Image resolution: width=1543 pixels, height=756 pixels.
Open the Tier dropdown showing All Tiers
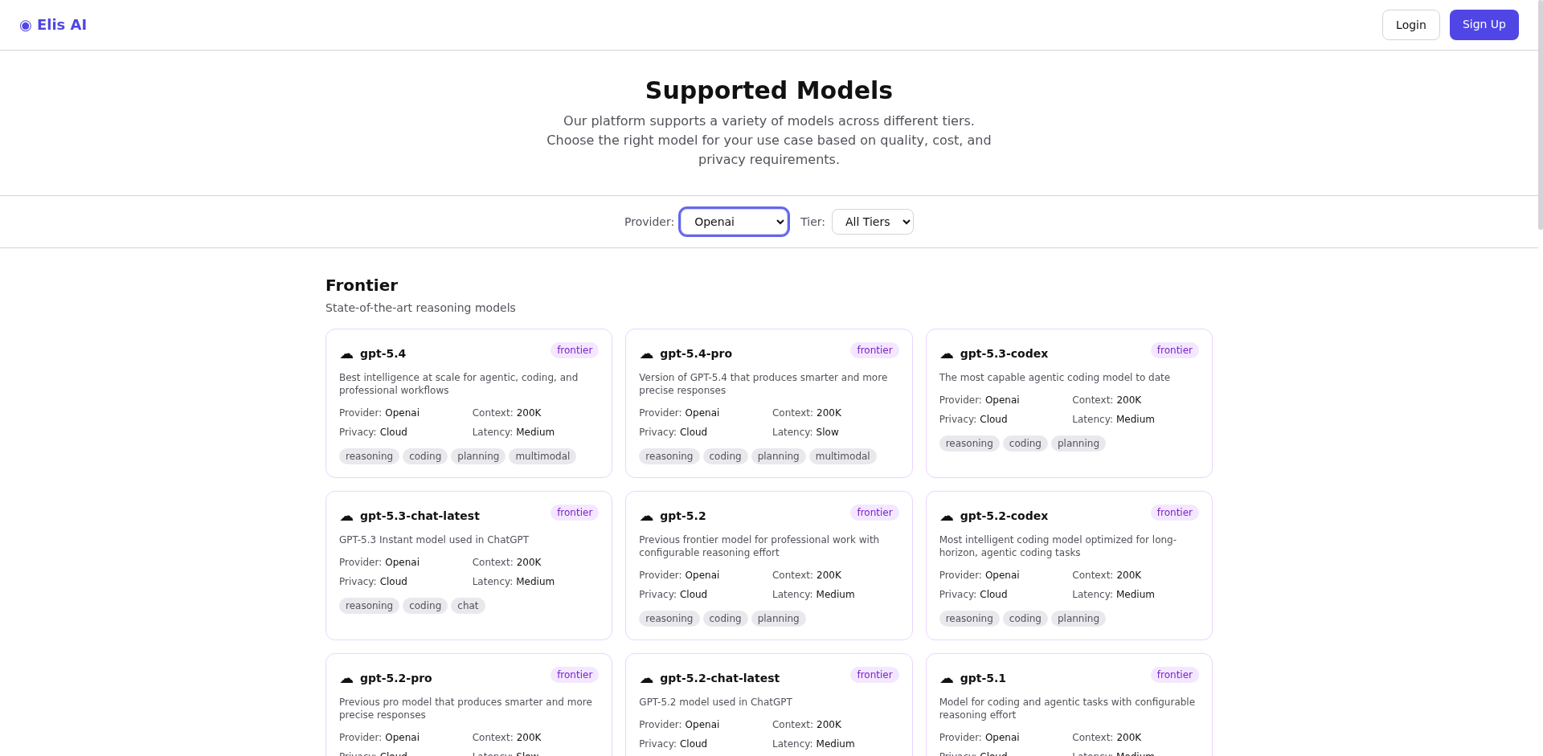pos(872,222)
